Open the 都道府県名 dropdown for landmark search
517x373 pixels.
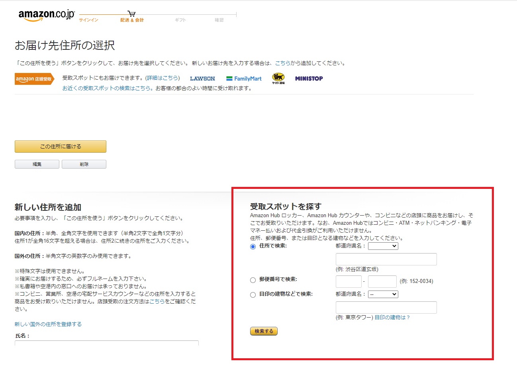tap(383, 294)
